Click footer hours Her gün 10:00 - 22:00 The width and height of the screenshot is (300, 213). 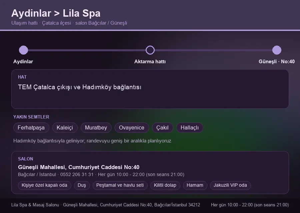click(x=250, y=205)
